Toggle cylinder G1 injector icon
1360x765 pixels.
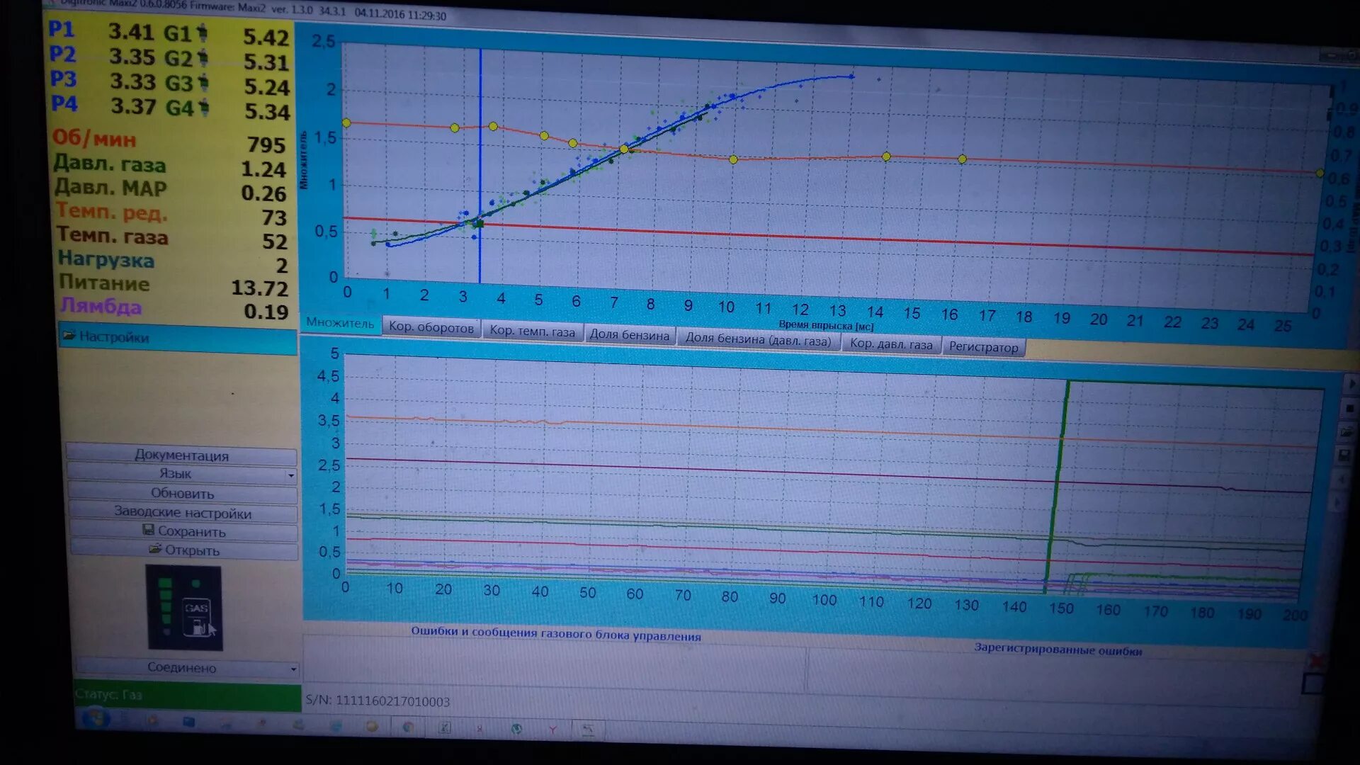point(202,33)
